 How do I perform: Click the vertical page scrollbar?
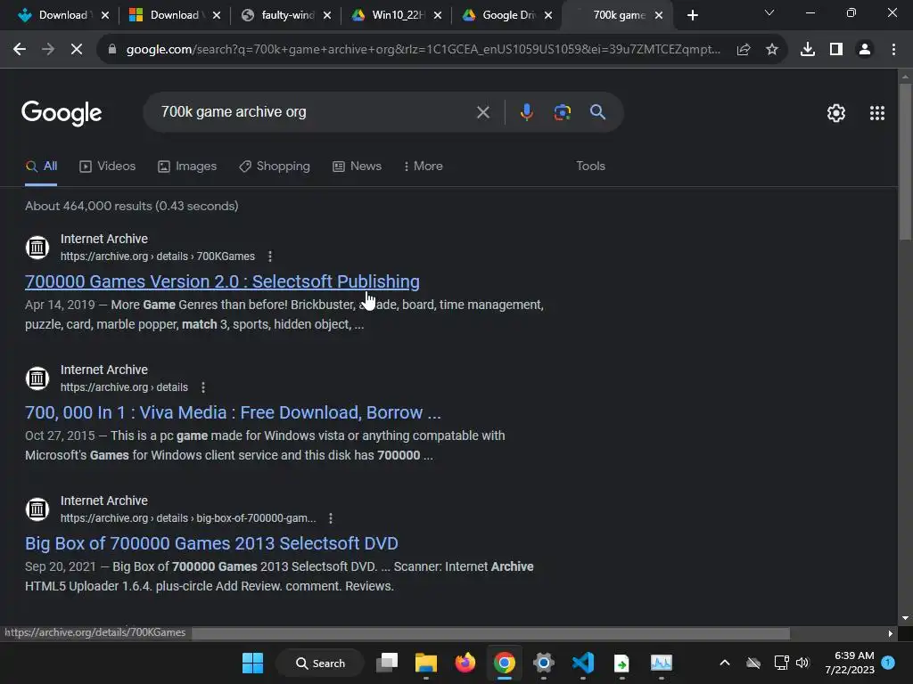(x=905, y=162)
